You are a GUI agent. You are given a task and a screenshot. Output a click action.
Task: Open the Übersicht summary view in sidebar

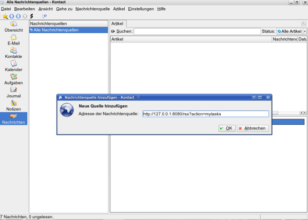[x=13, y=26]
